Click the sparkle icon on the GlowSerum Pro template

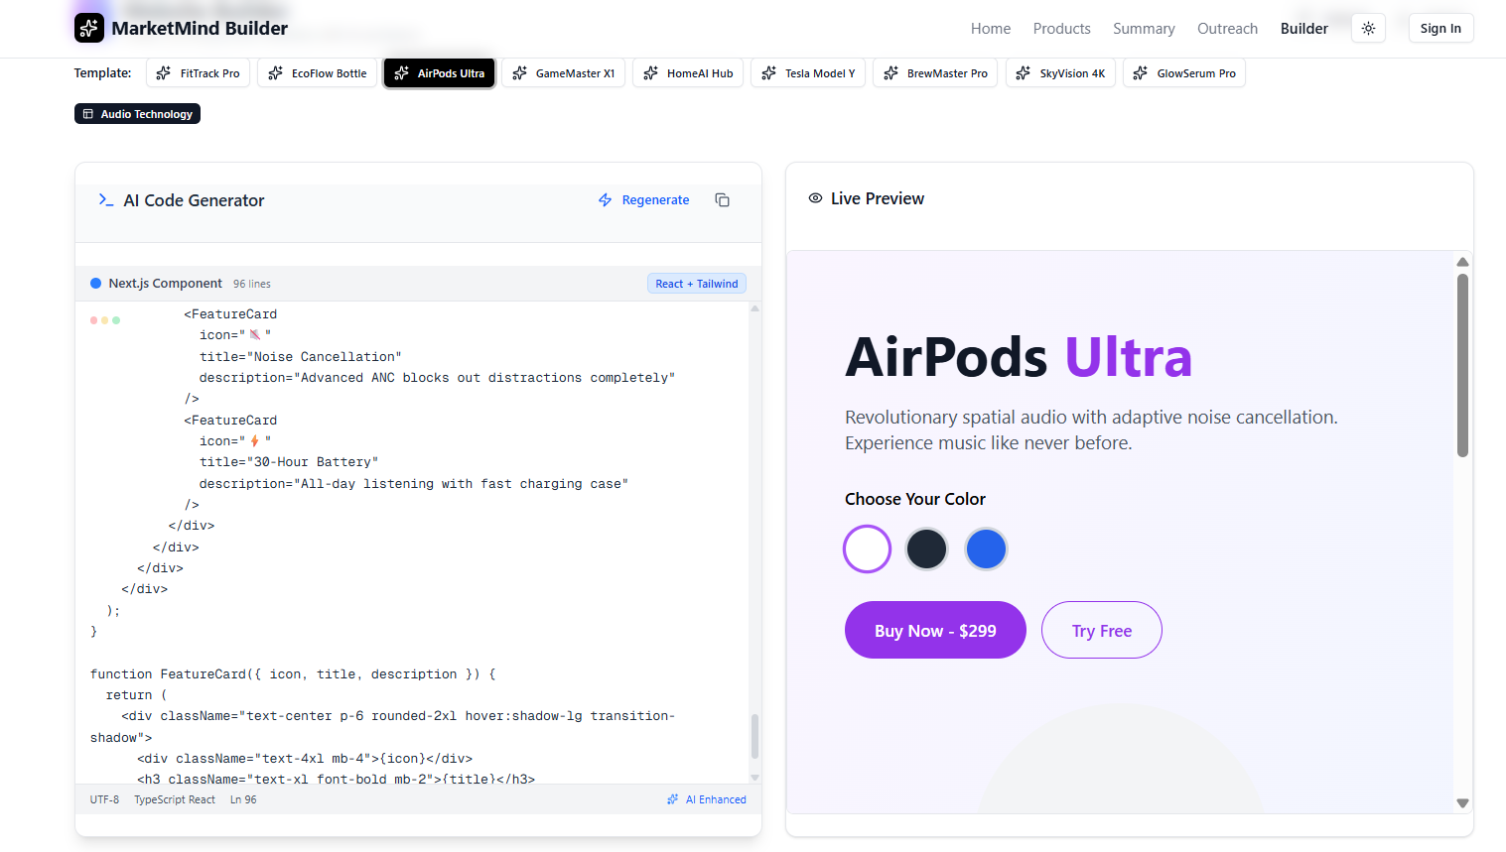(x=1141, y=73)
